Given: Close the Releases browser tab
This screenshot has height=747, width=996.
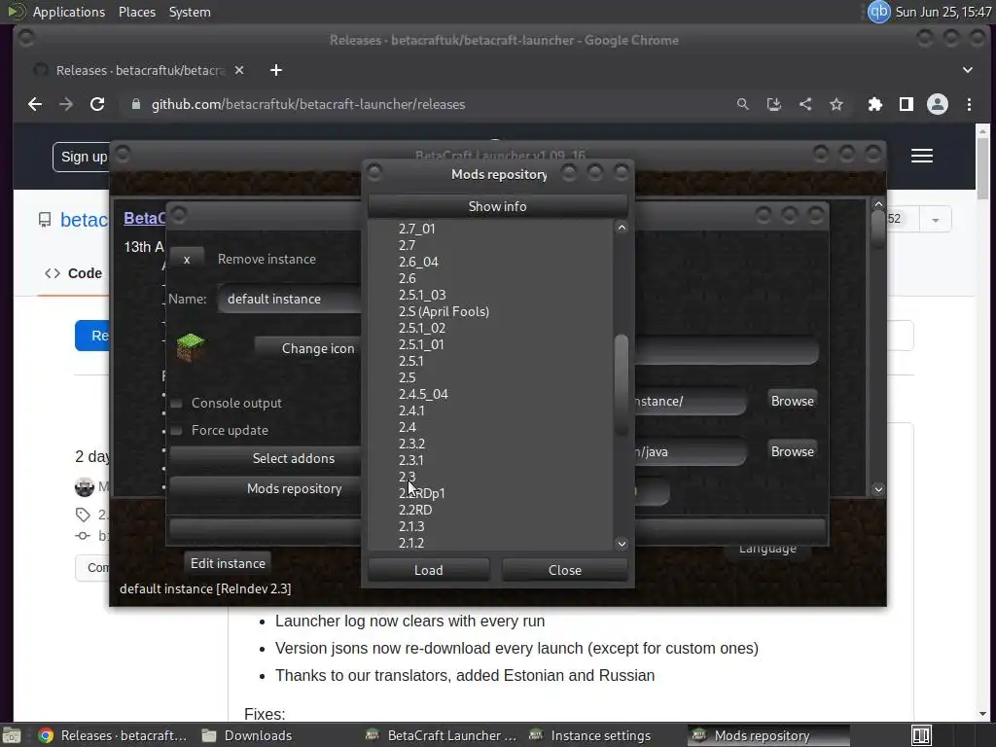Looking at the screenshot, I should point(239,70).
